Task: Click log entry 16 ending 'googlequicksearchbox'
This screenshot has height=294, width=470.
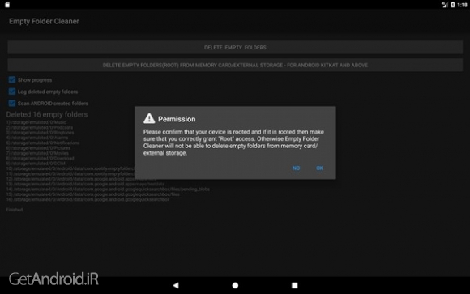Action: (x=88, y=199)
